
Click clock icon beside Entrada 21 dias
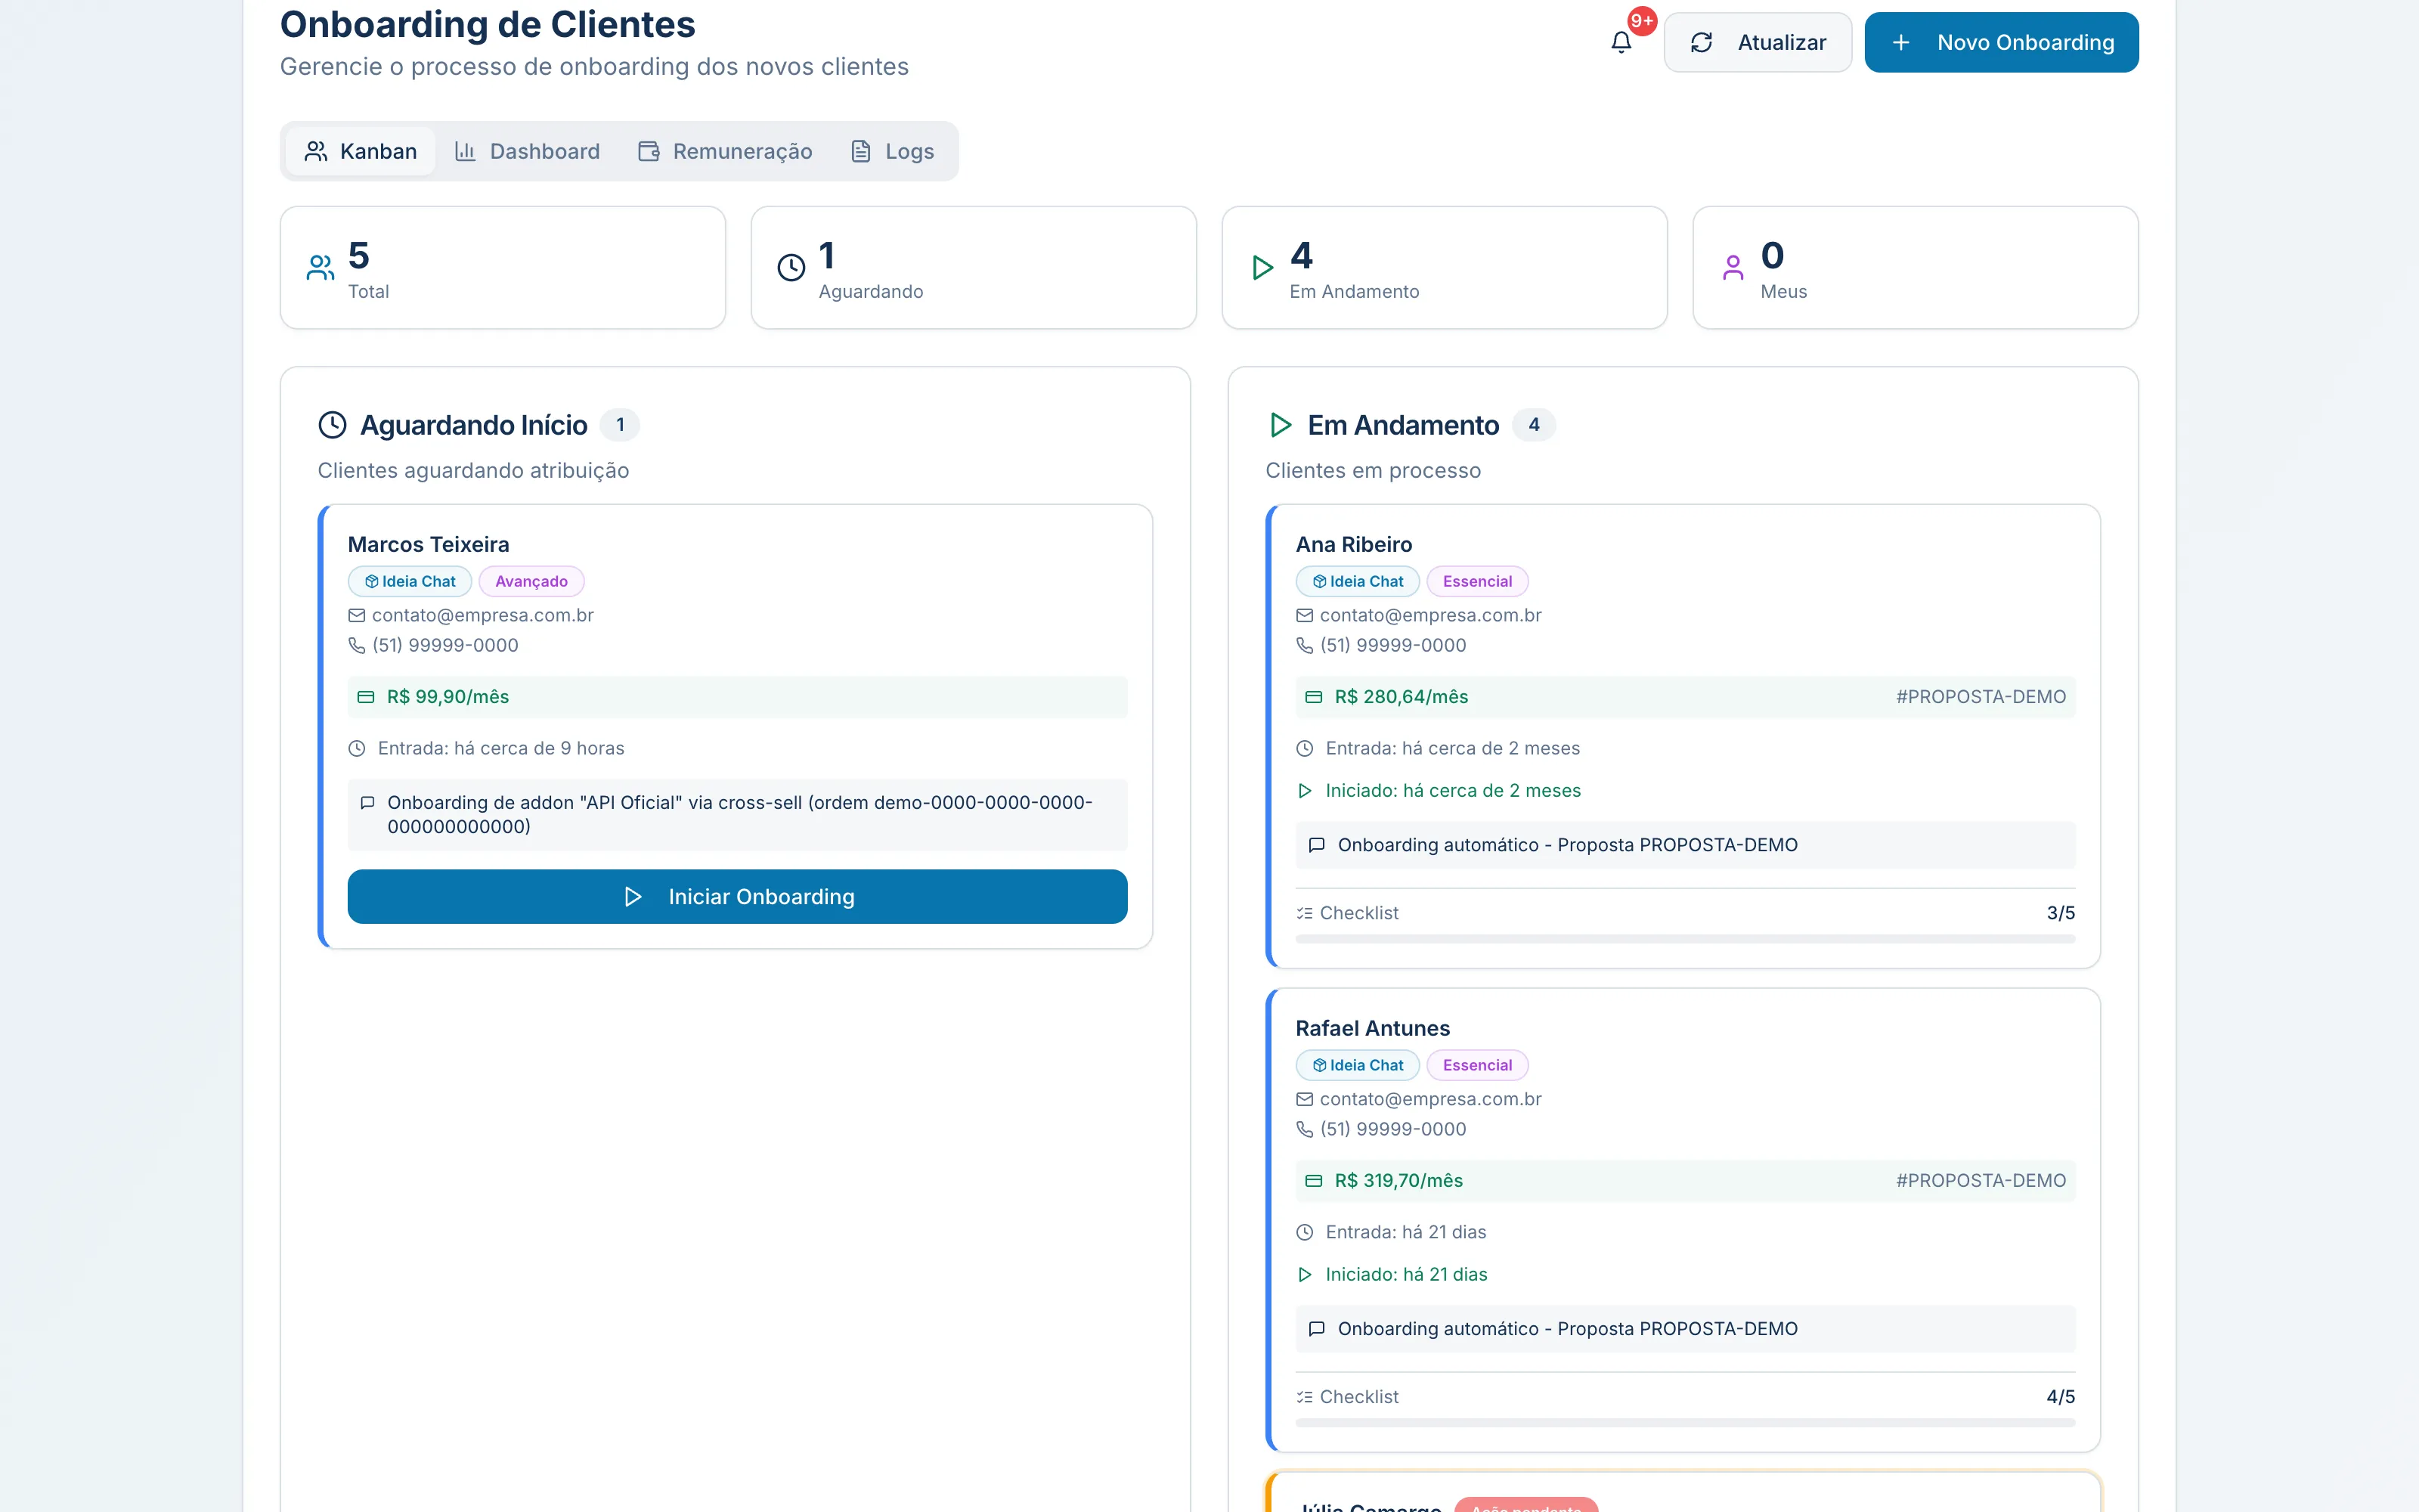point(1305,1232)
